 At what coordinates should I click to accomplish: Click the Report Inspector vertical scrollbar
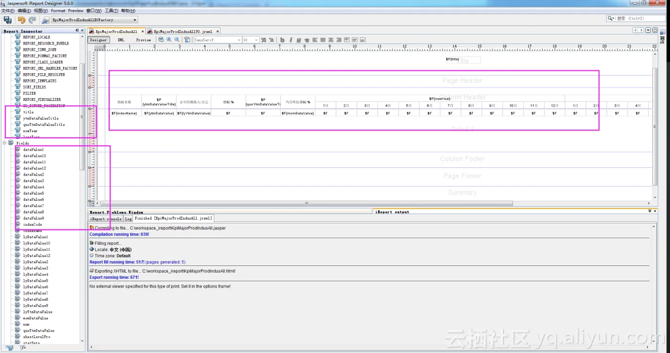(82, 116)
